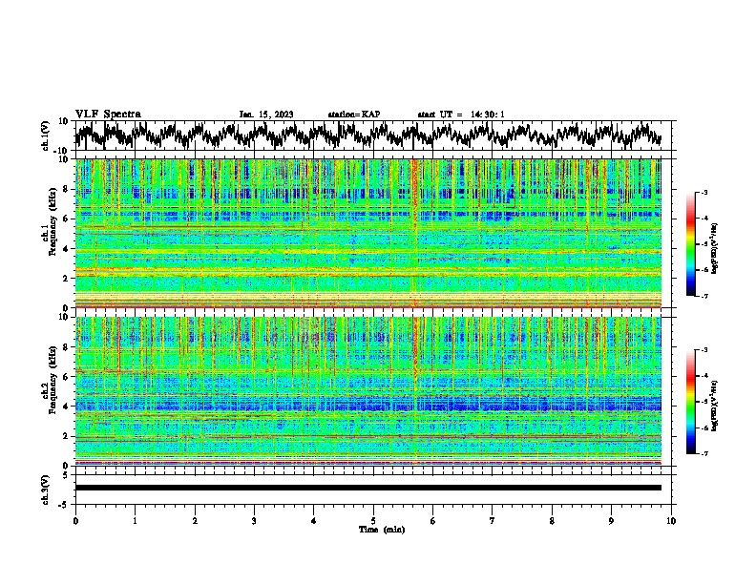Click the 2 kHz tick of ch.2 spectrogram
Image resolution: width=756 pixels, height=584 pixels.
[x=66, y=436]
